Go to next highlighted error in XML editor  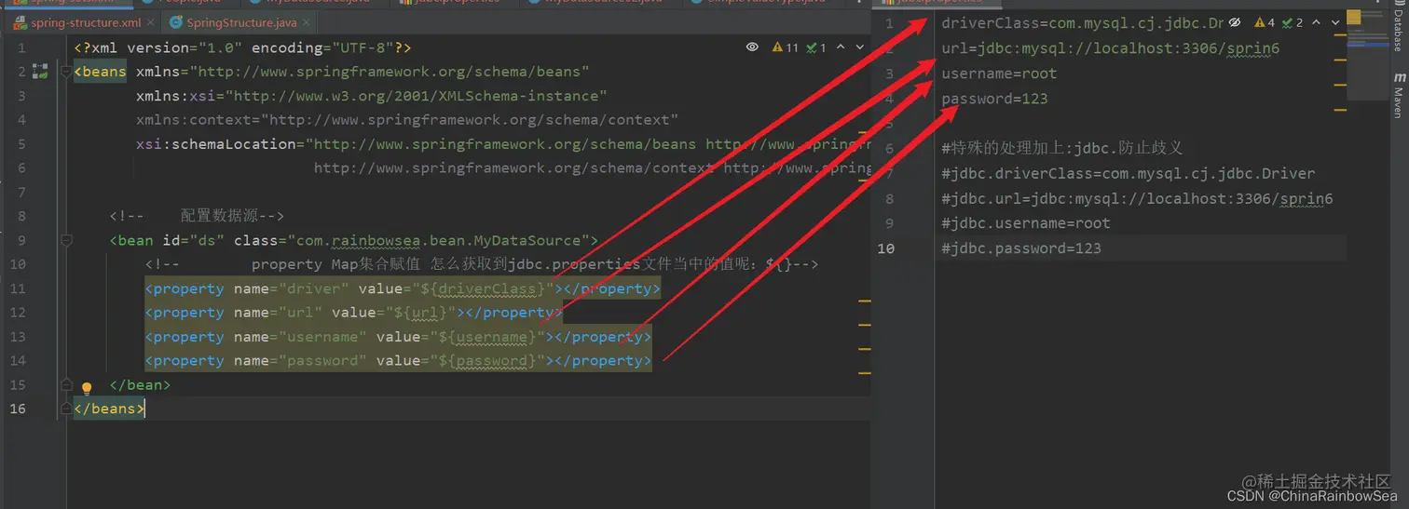point(859,47)
